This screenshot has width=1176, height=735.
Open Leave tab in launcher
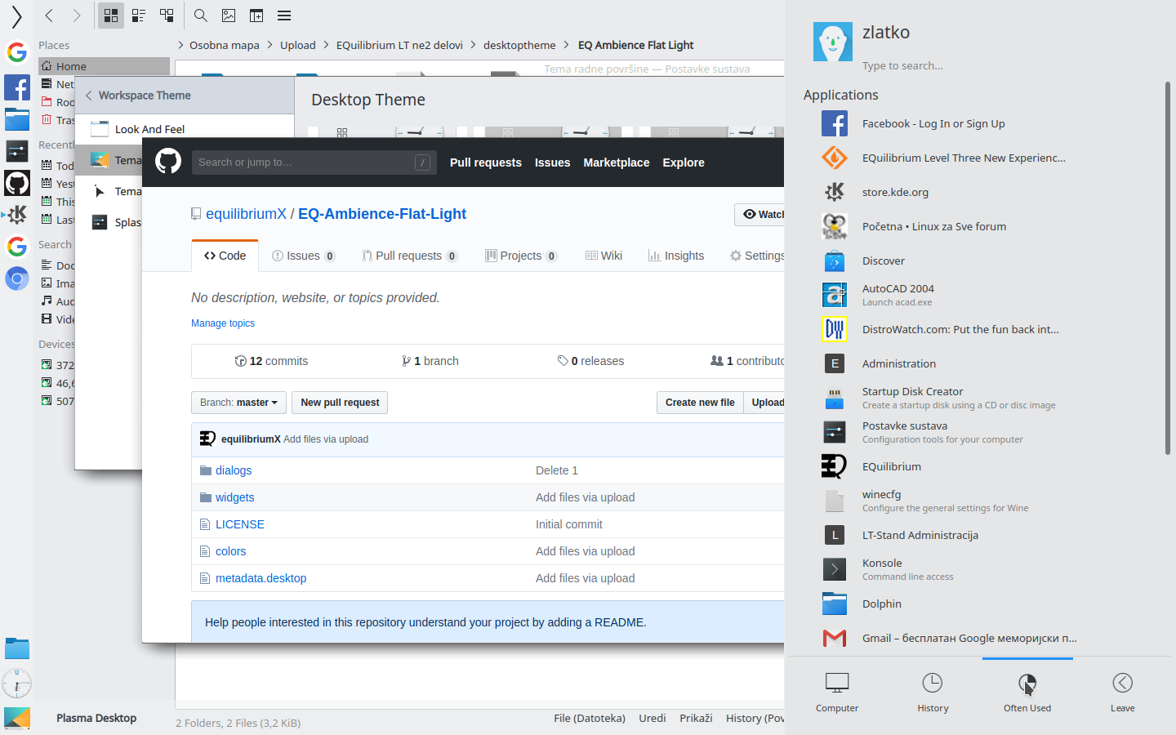point(1123,693)
